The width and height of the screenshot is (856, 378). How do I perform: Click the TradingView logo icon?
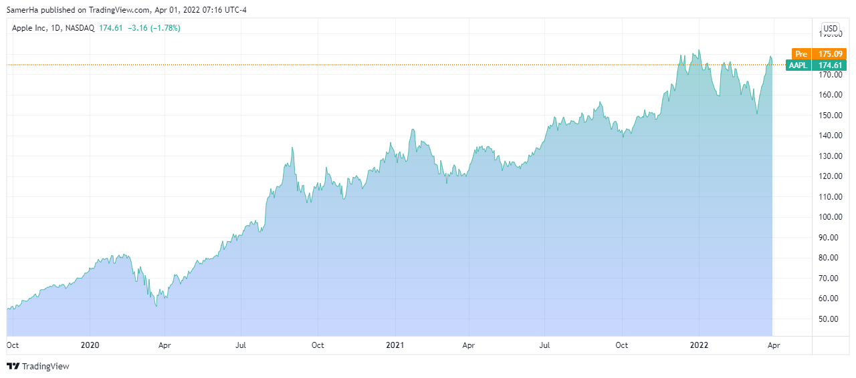pos(13,366)
